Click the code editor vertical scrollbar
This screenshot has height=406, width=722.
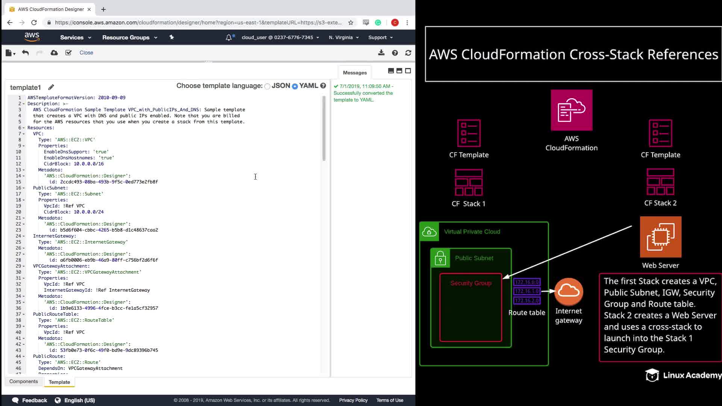click(x=324, y=129)
